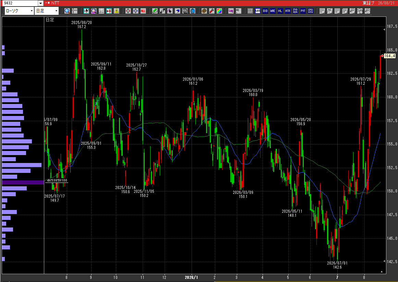Screen dimensions: 398x282
Task: Click the chart icon with black down arrow
Action: (x=86, y=11)
